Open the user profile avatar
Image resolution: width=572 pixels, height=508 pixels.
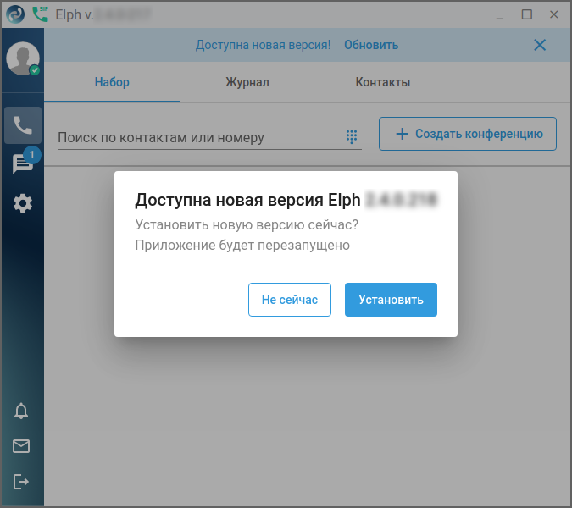point(23,58)
